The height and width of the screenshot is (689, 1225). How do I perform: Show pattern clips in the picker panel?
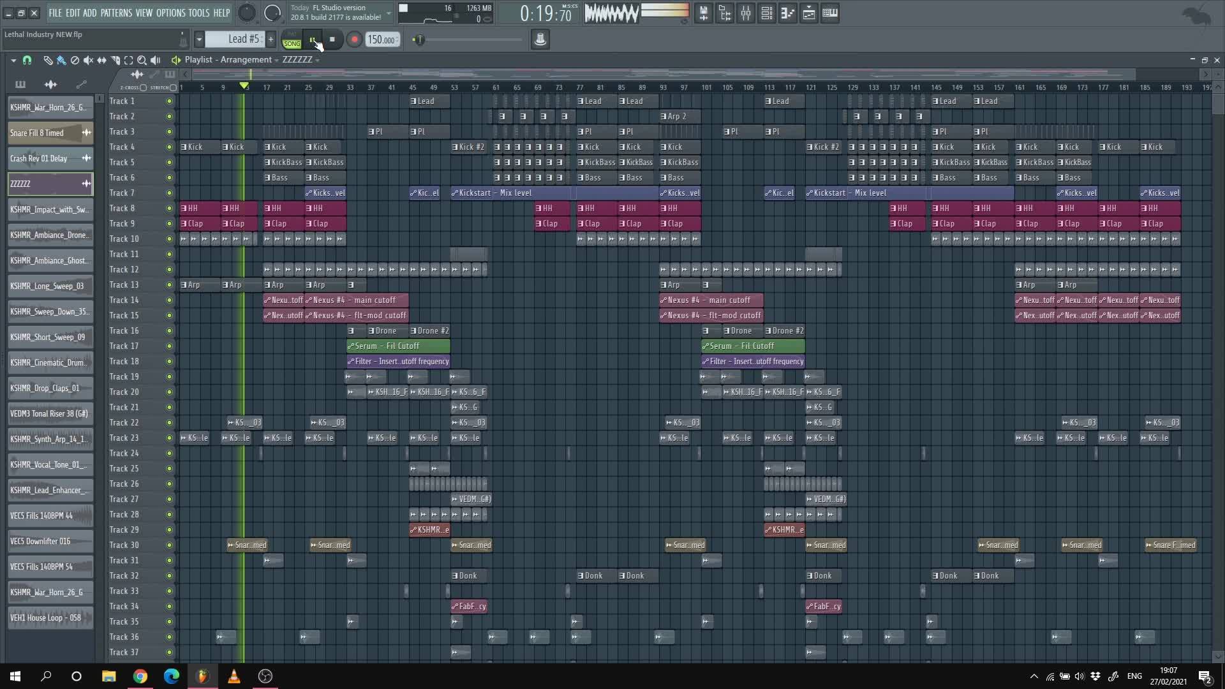[x=20, y=84]
